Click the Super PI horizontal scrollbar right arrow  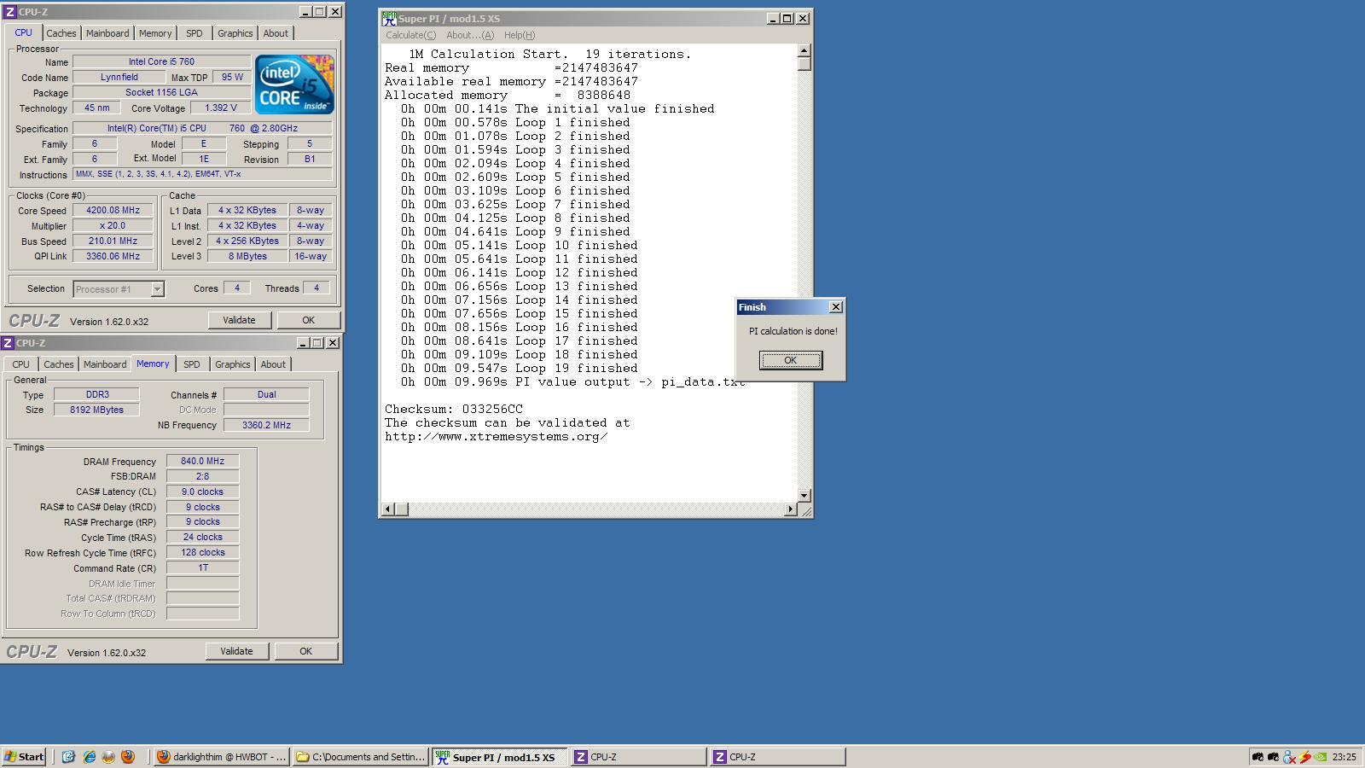790,509
